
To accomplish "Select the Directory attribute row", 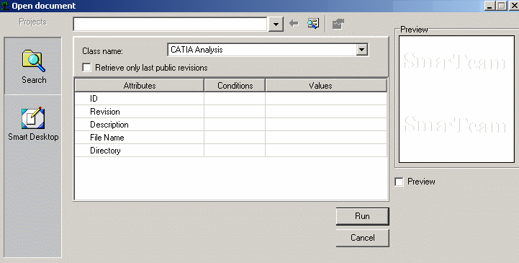I will 140,150.
